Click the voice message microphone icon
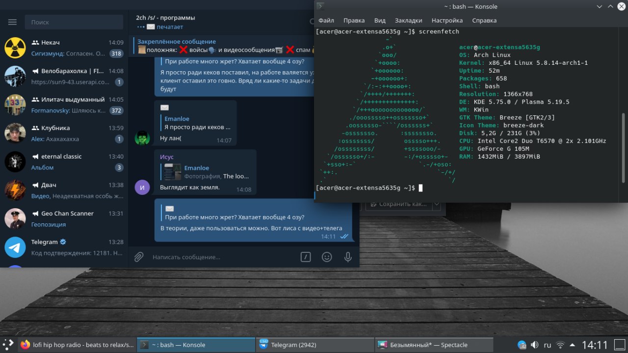The height and width of the screenshot is (353, 628). (348, 257)
